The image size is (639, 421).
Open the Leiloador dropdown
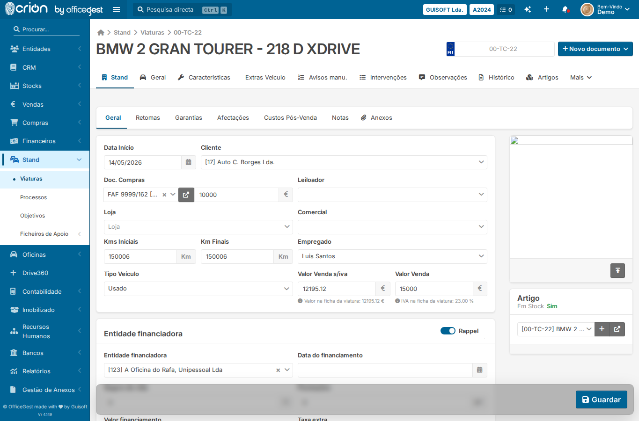coord(392,195)
